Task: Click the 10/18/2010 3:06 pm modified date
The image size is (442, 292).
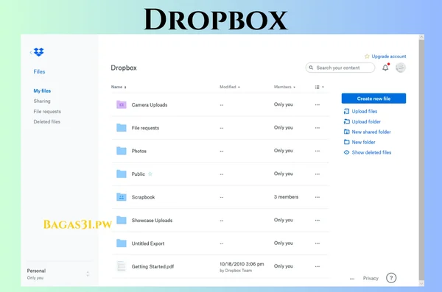Action: 242,264
